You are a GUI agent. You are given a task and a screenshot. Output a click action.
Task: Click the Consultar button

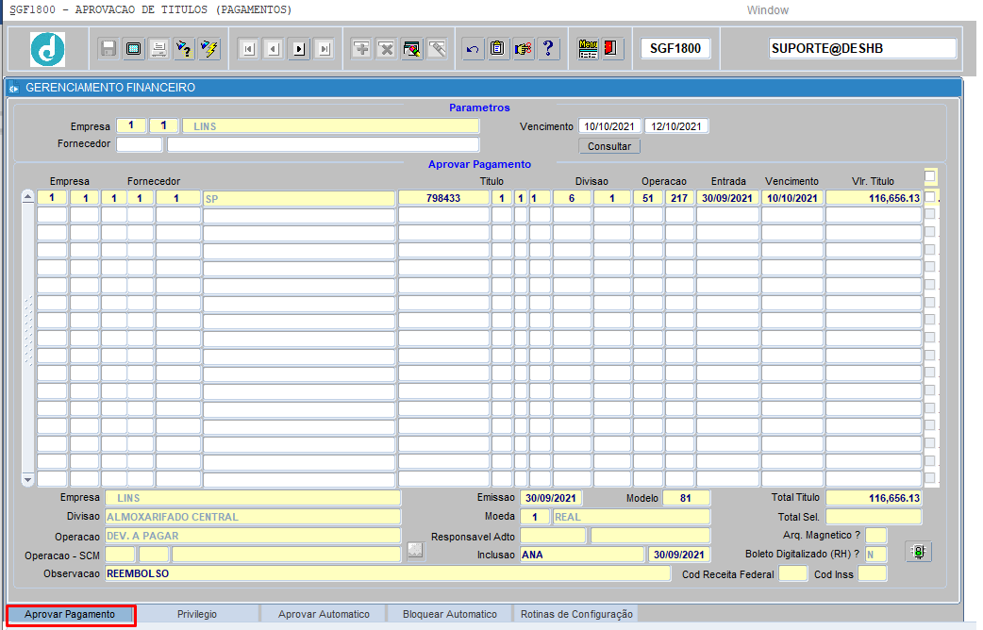(x=609, y=146)
